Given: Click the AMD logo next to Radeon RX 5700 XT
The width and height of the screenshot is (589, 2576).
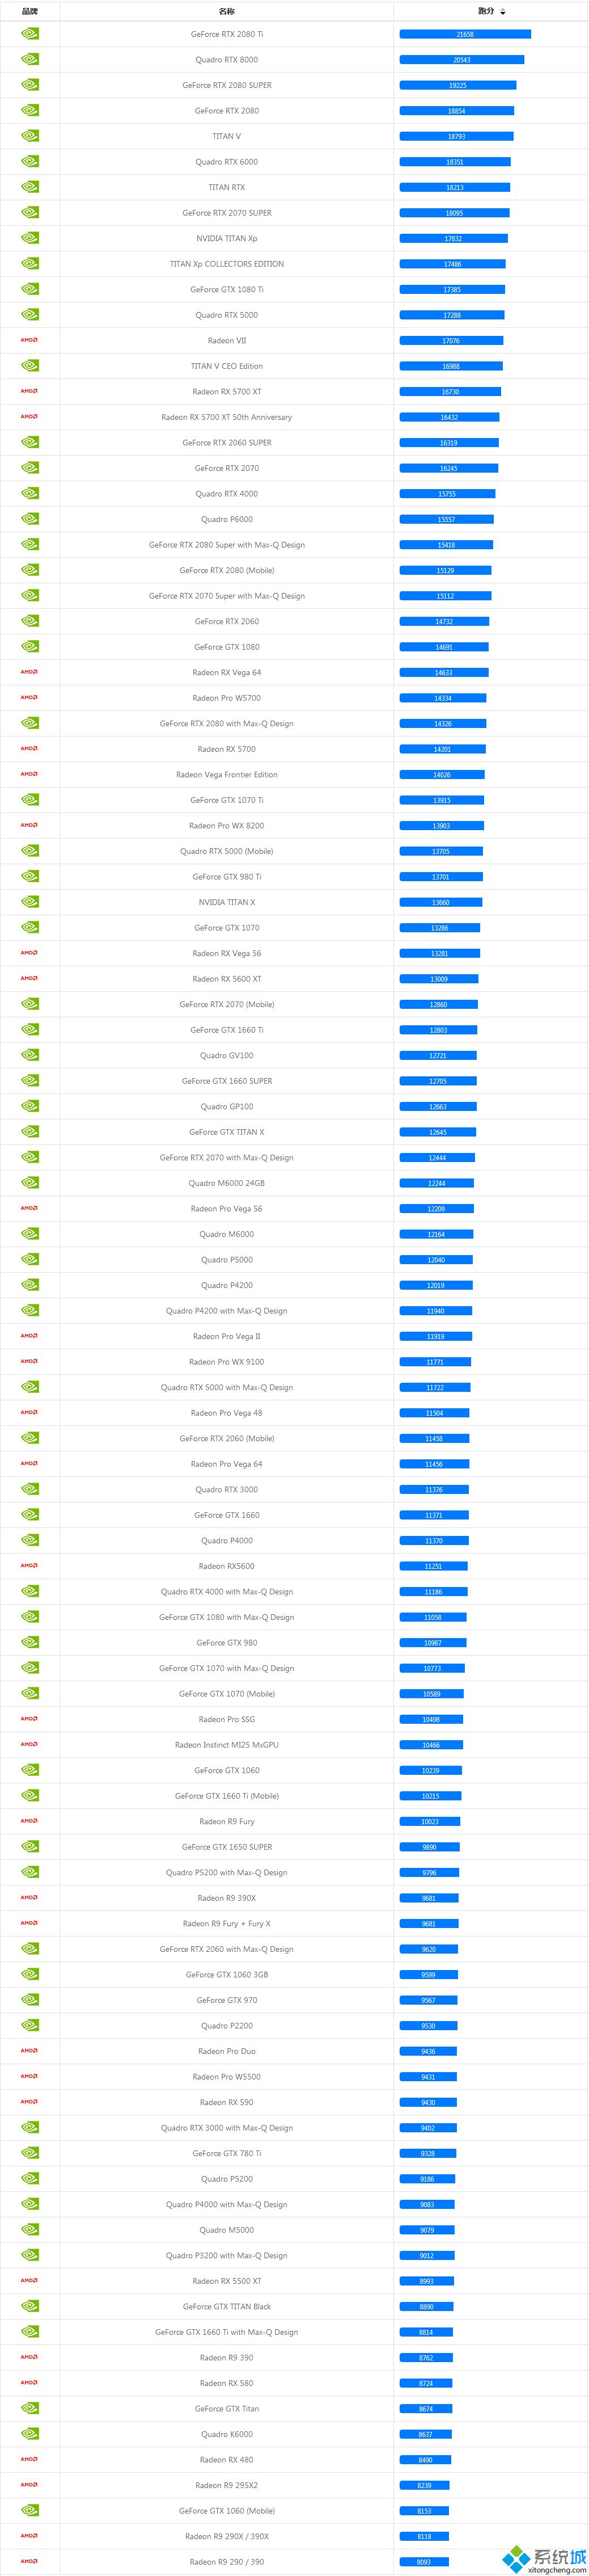Looking at the screenshot, I should click(30, 391).
